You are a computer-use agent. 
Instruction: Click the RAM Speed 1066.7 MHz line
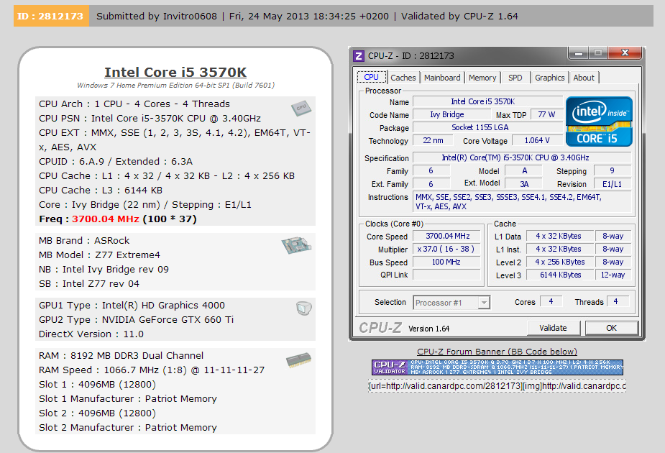(152, 370)
